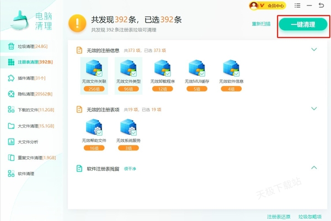Click the orange exclamation warning icon

tap(77, 23)
